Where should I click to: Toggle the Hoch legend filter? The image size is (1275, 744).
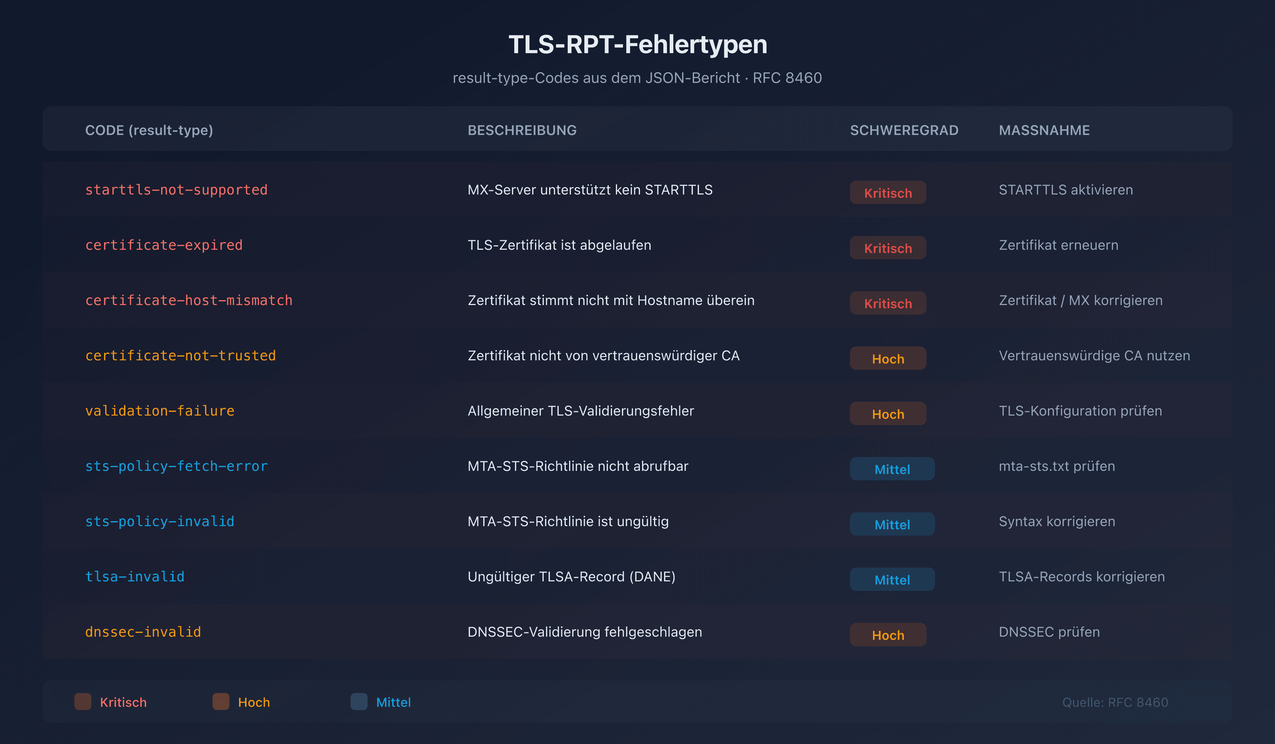[x=241, y=702]
